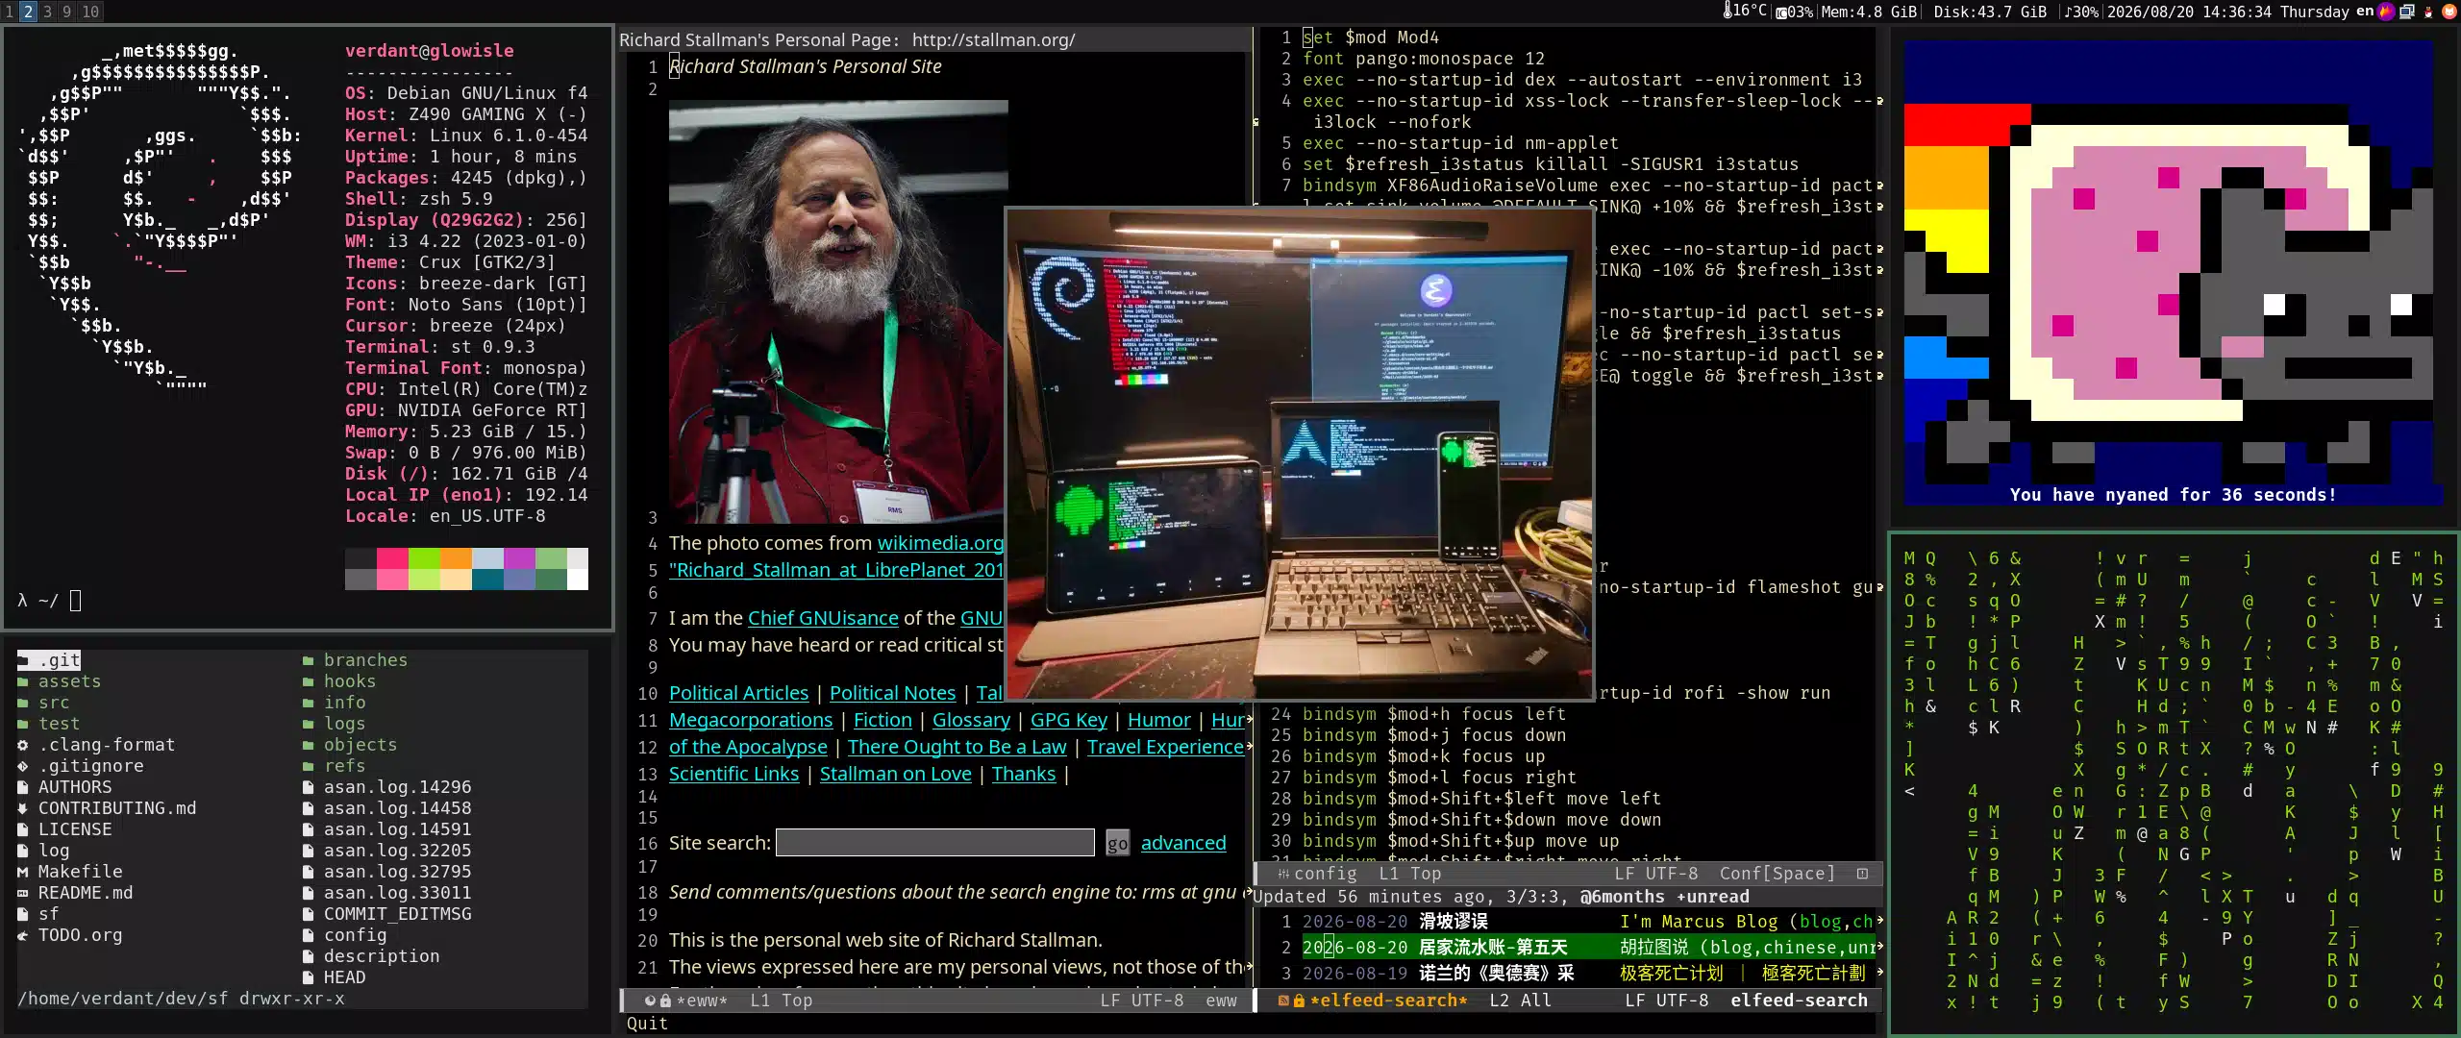Open the advanced search link
The height and width of the screenshot is (1038, 2461).
click(x=1183, y=843)
